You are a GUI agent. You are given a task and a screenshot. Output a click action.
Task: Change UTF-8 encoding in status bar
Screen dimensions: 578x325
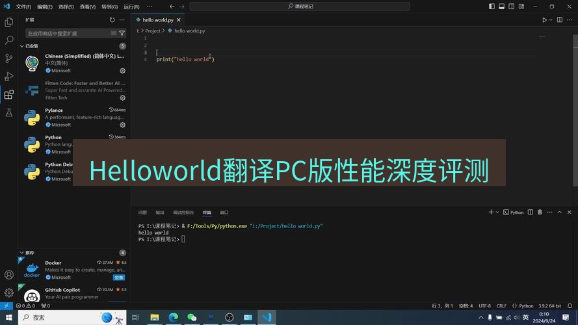coord(484,306)
